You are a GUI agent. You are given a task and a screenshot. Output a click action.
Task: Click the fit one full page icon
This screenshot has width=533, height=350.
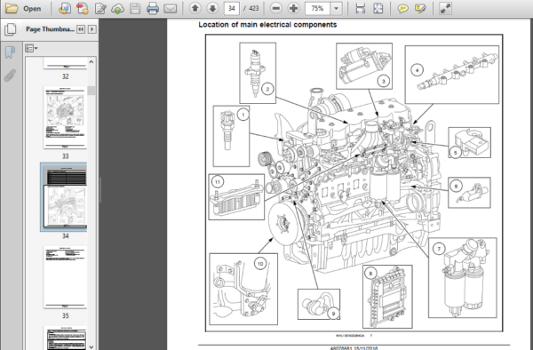[378, 9]
